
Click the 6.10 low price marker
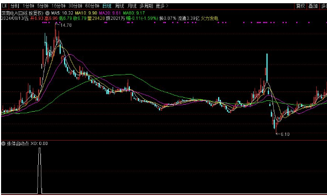click(285, 134)
